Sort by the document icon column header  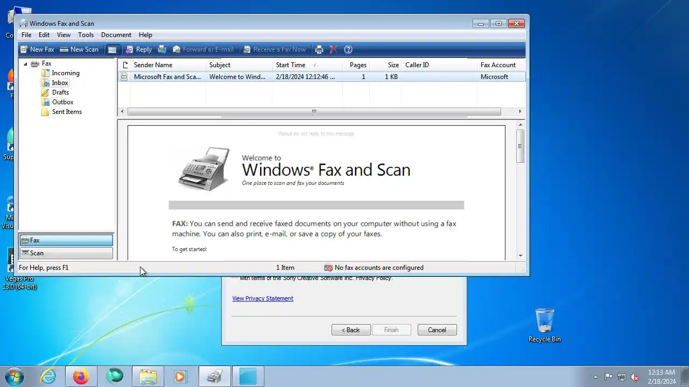pyautogui.click(x=124, y=65)
